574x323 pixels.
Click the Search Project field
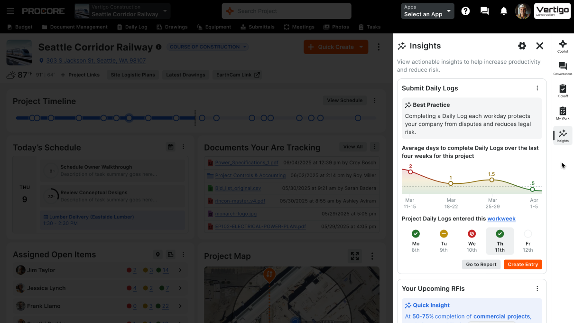click(x=287, y=10)
